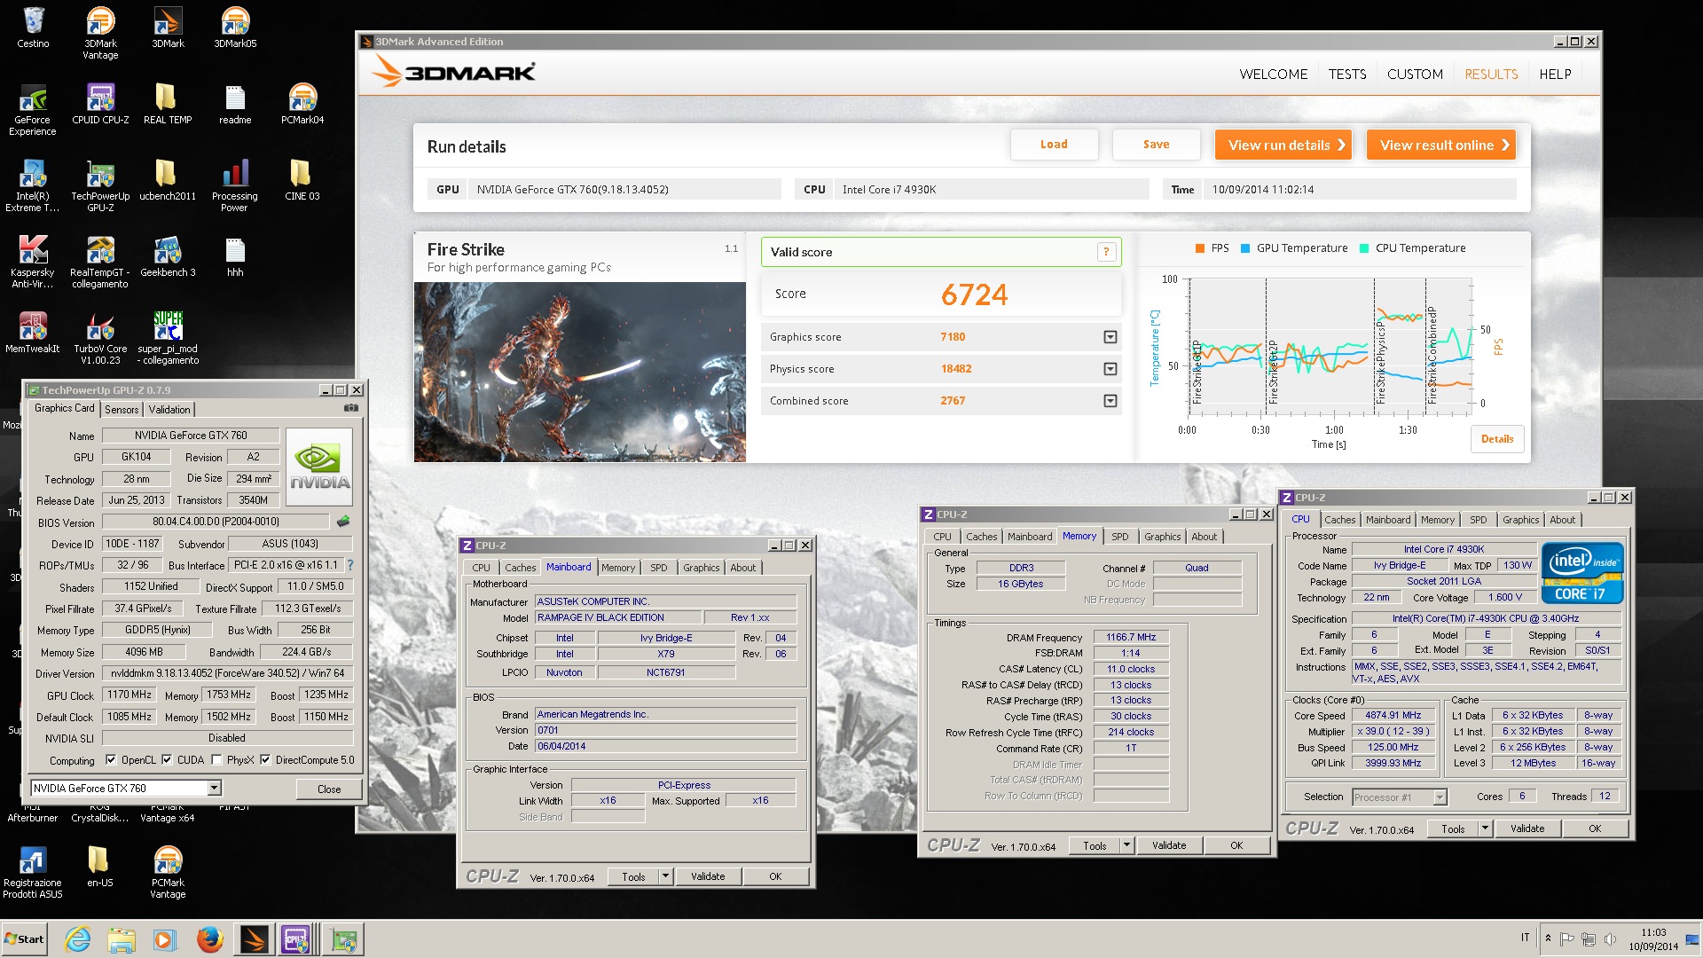This screenshot has height=958, width=1703.
Task: Open the GeForce Experience desktop icon
Action: [x=33, y=108]
